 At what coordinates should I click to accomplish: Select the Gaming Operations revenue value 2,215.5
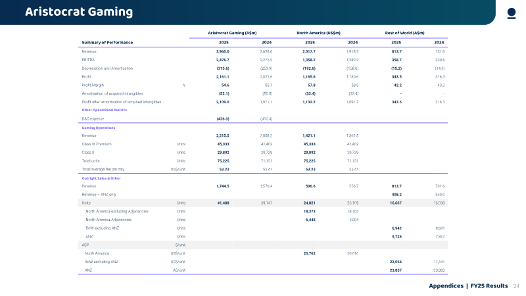click(223, 136)
